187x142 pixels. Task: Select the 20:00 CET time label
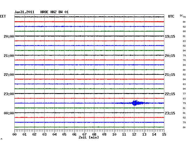click(x=9, y=36)
